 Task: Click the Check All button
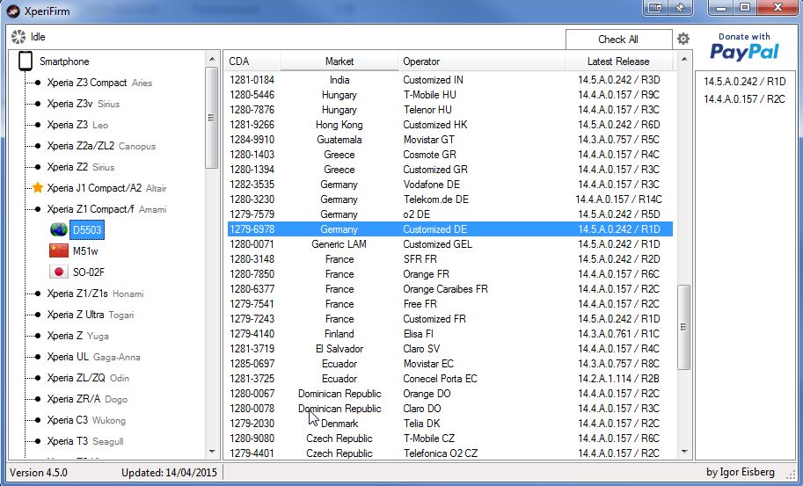tap(618, 40)
